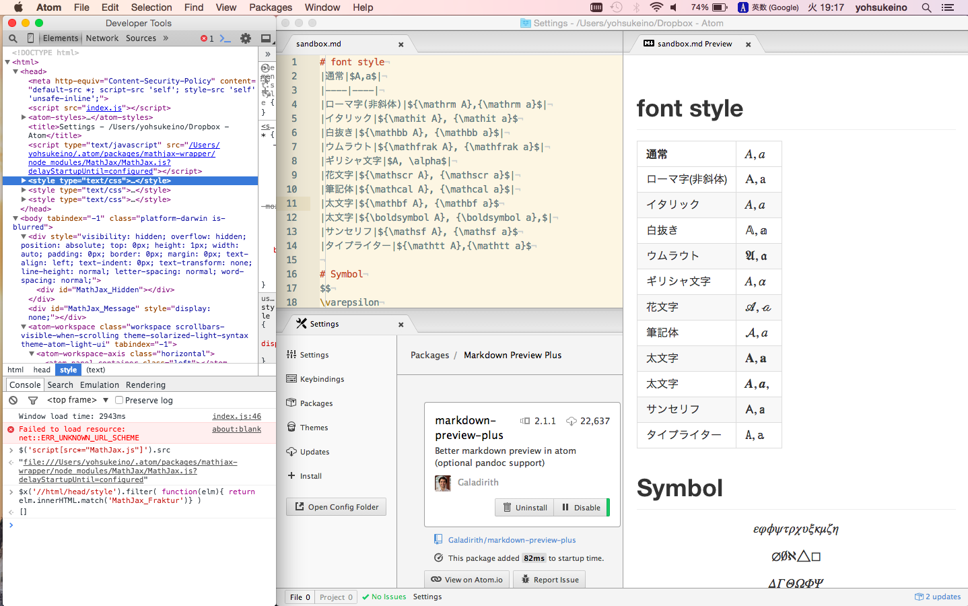Select the Rendering drawer tab

pyautogui.click(x=145, y=385)
